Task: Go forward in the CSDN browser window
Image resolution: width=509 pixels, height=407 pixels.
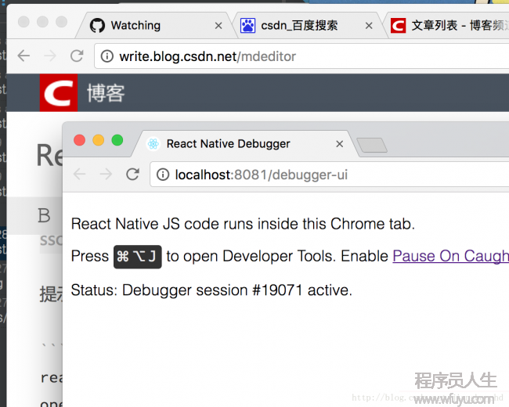Action: pos(50,56)
